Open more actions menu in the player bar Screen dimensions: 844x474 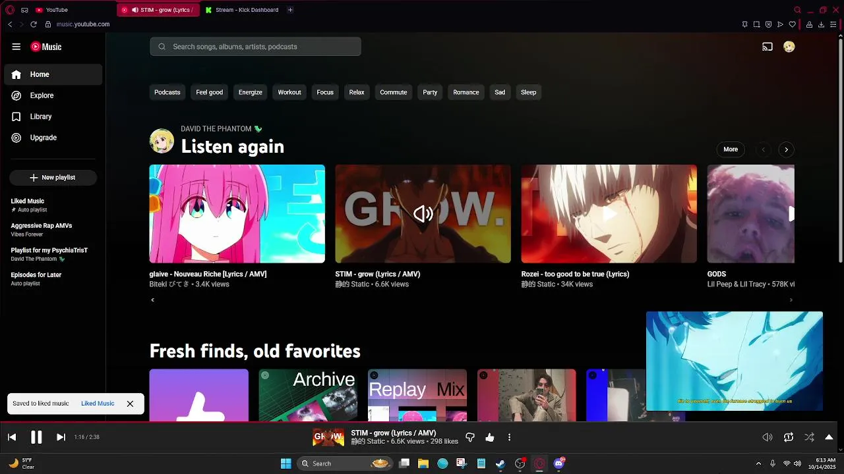point(509,437)
